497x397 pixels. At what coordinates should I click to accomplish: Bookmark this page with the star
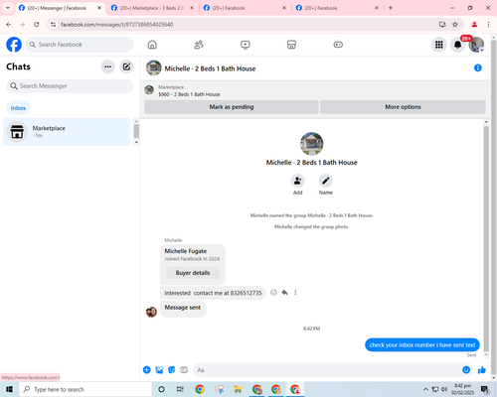pyautogui.click(x=455, y=25)
